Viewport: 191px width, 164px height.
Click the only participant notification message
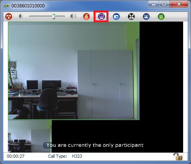(95, 145)
